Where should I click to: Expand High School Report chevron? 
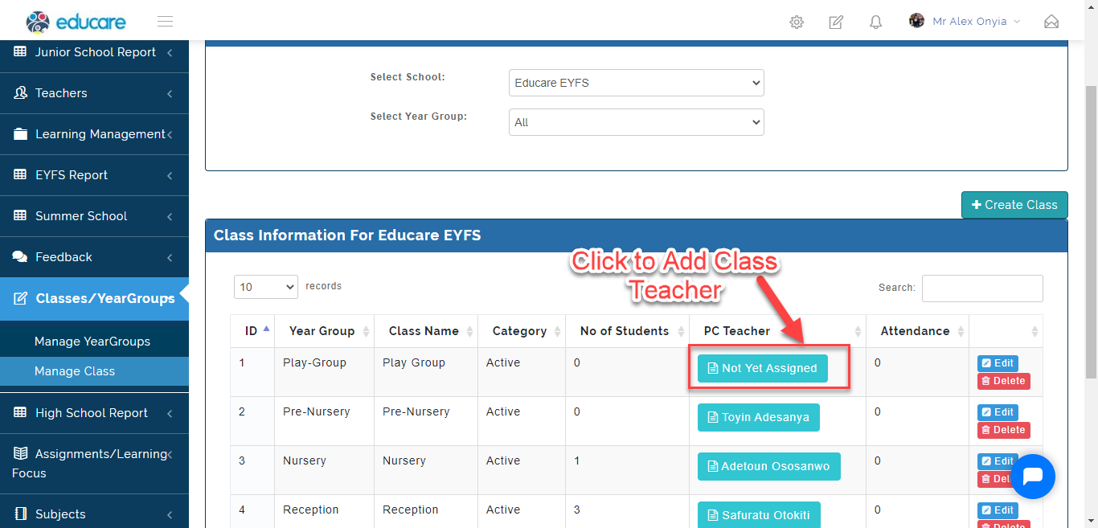coord(170,414)
